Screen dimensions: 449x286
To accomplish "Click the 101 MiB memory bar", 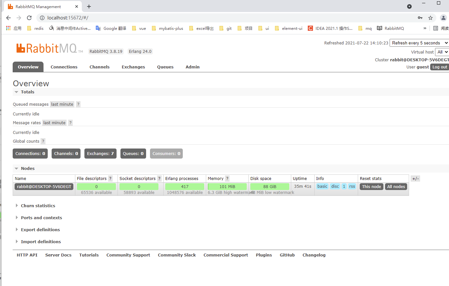I will tap(227, 186).
